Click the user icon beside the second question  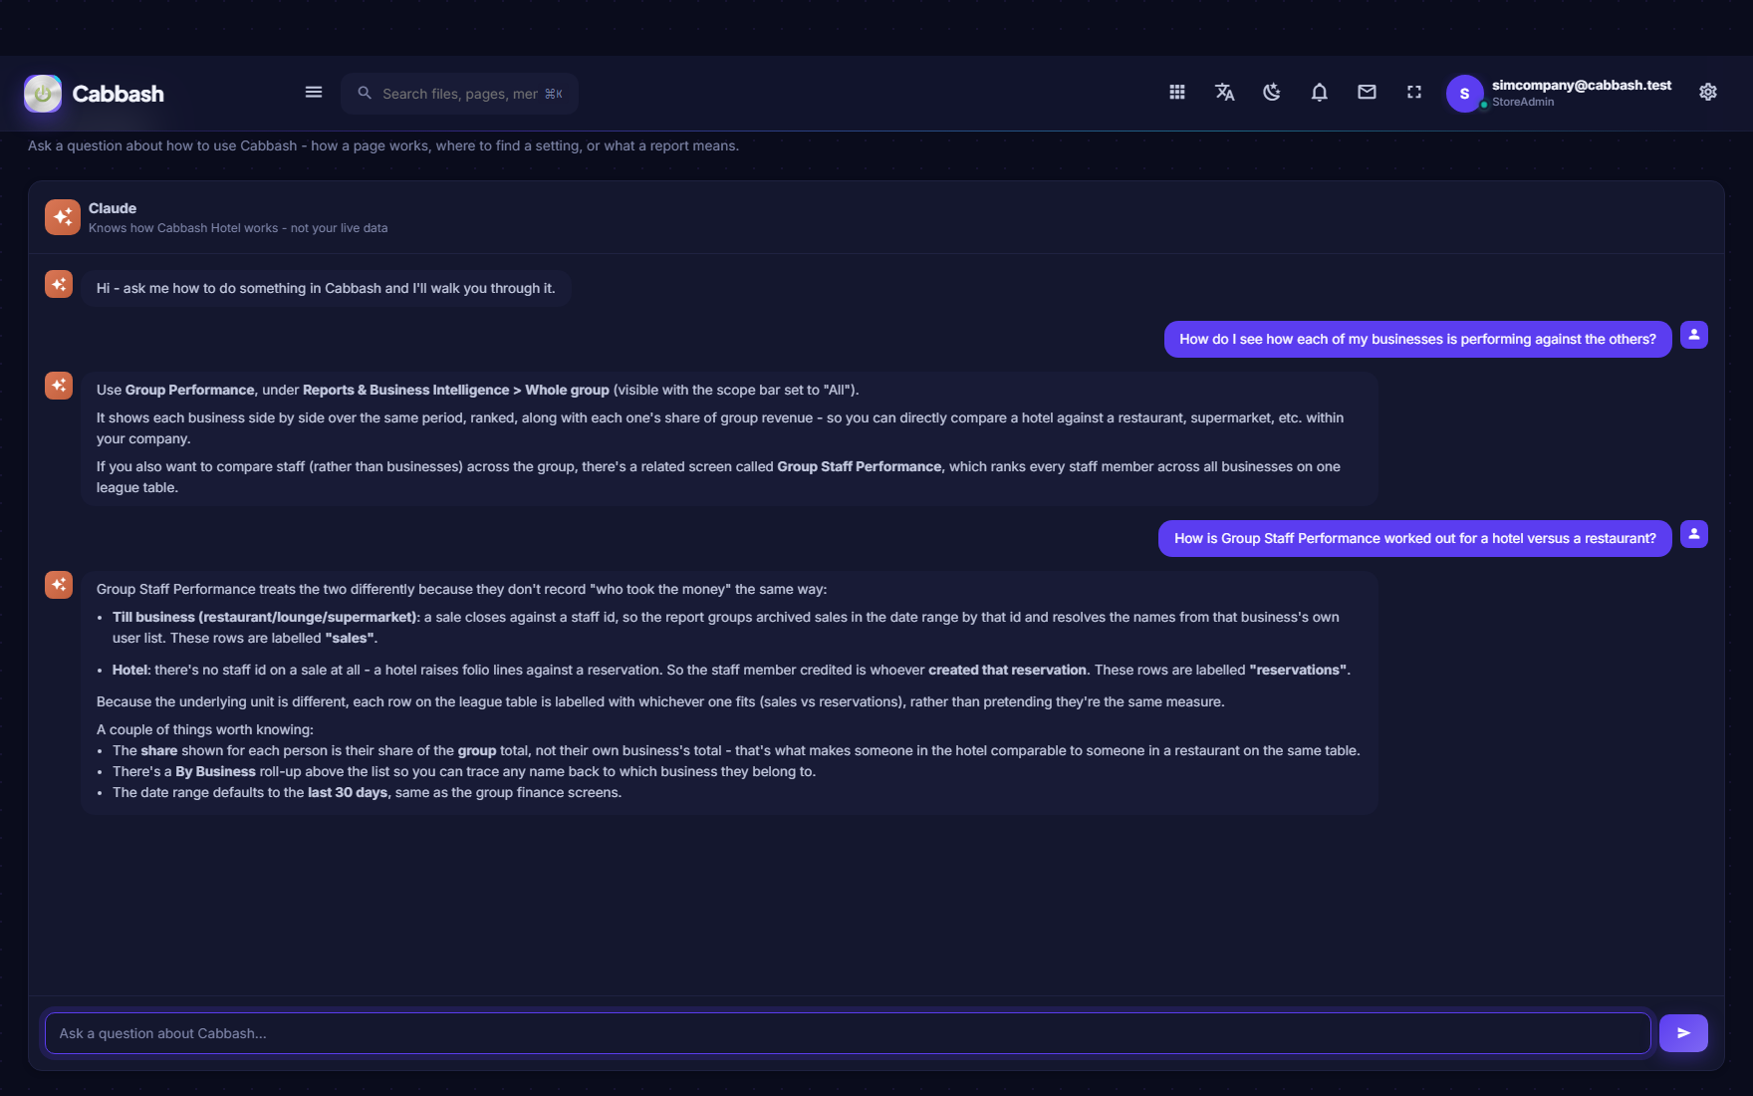(1694, 534)
